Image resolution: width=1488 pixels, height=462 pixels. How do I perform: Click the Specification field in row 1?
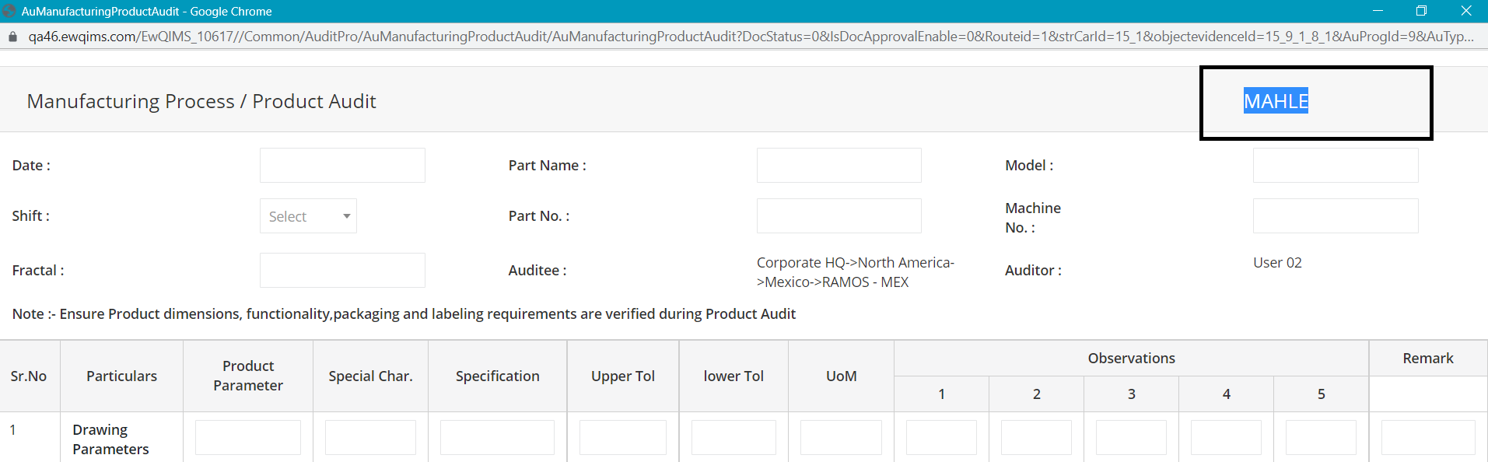point(497,438)
